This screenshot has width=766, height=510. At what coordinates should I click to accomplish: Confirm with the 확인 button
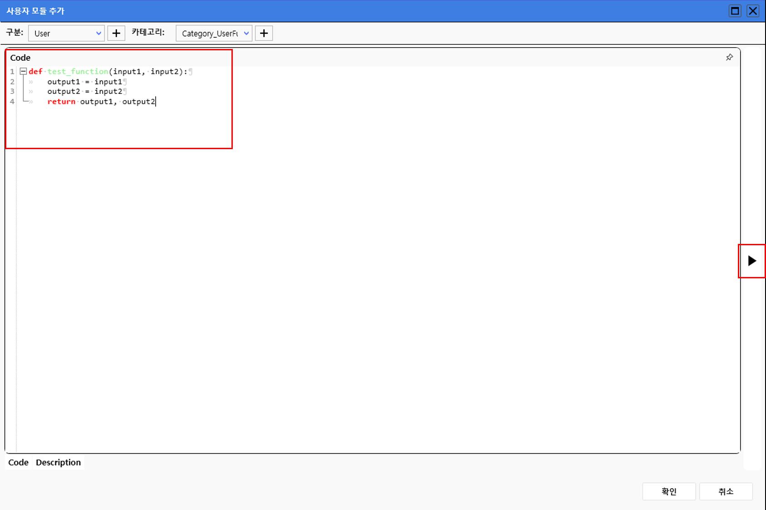click(x=668, y=491)
